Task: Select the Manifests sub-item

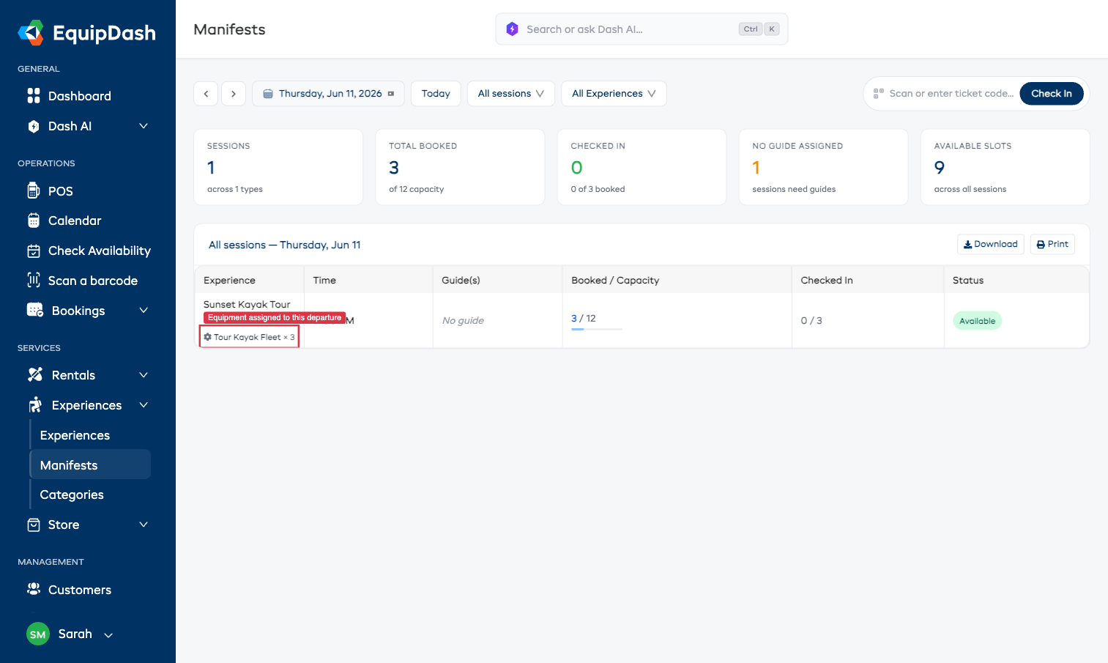Action: click(90, 464)
